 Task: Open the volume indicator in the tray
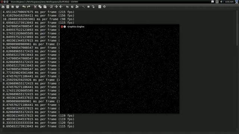click(221, 1)
